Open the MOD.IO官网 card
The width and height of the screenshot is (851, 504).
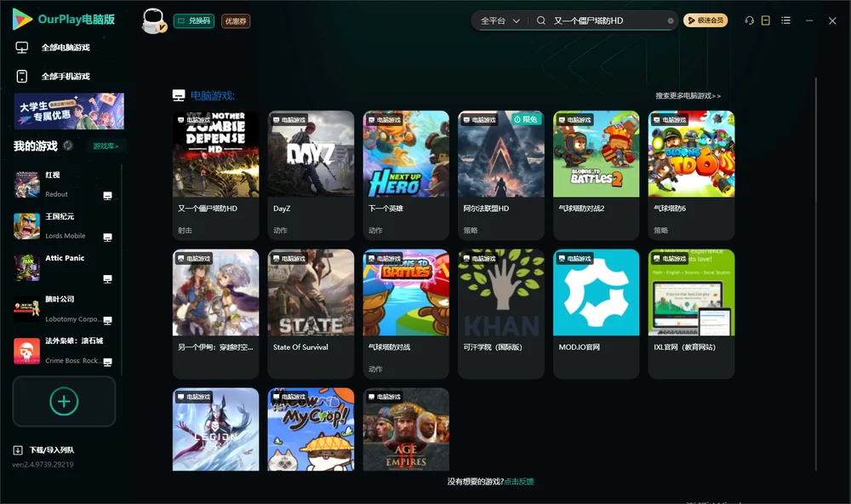click(597, 313)
